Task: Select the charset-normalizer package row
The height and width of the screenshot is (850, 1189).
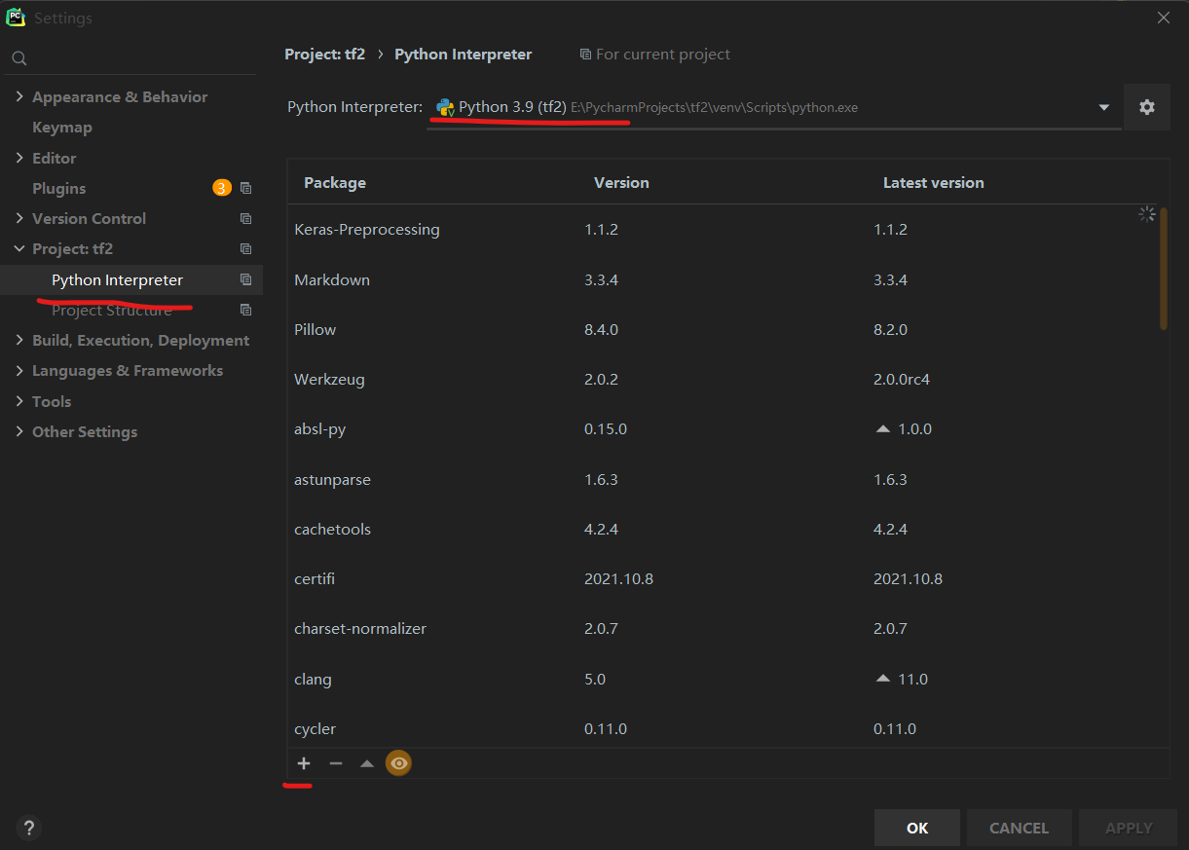Action: pos(722,629)
